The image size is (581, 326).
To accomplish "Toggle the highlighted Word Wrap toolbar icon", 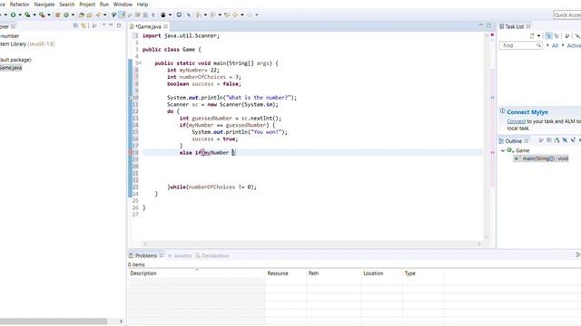I will coord(122,14).
